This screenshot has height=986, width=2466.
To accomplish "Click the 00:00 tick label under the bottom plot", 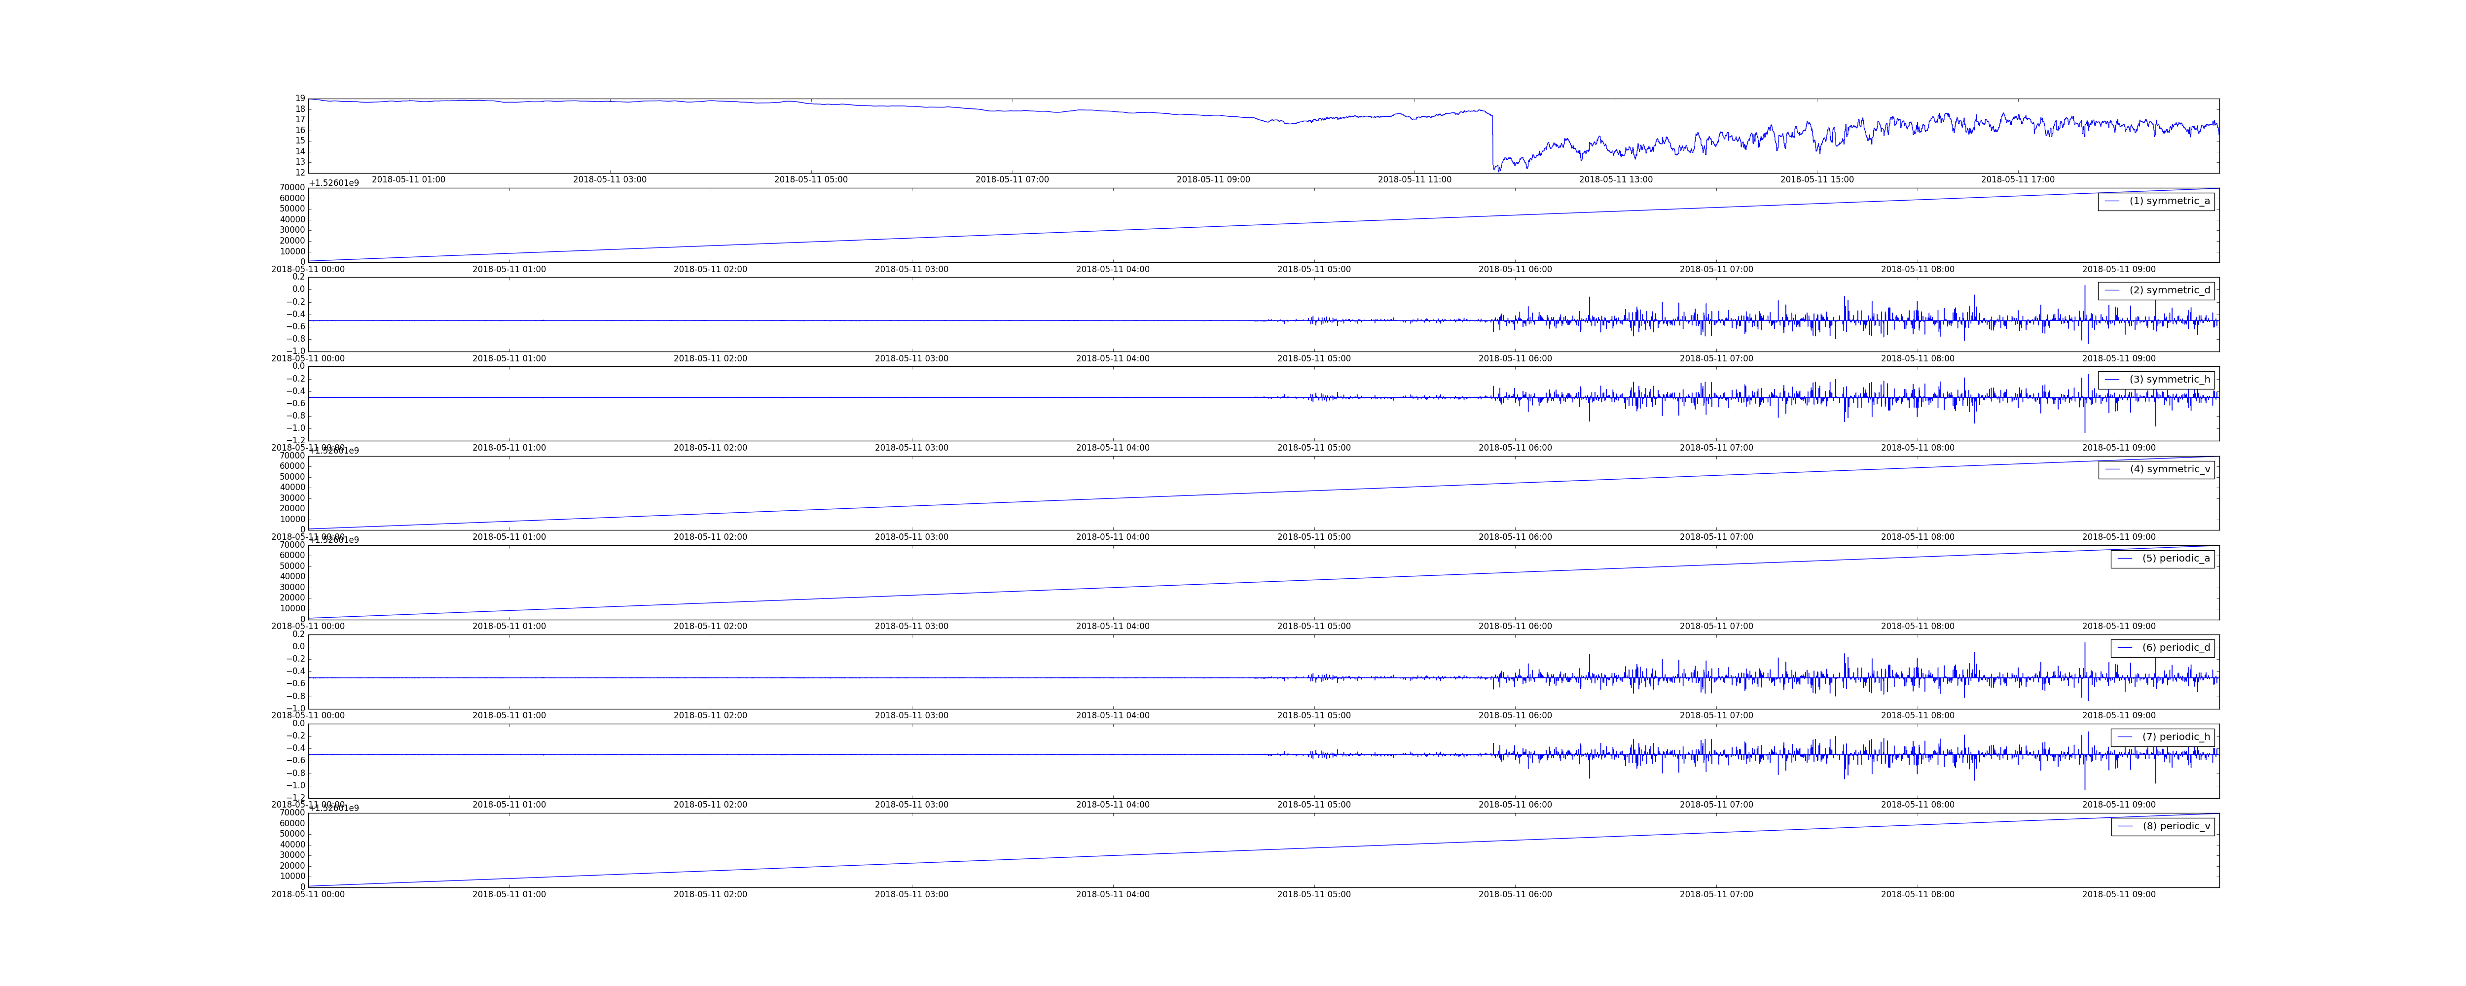I will 308,895.
